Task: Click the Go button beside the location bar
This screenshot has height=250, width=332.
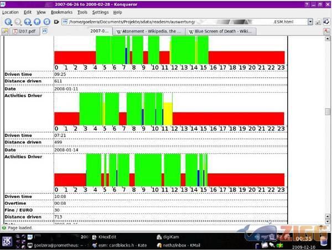Action: 319,22
